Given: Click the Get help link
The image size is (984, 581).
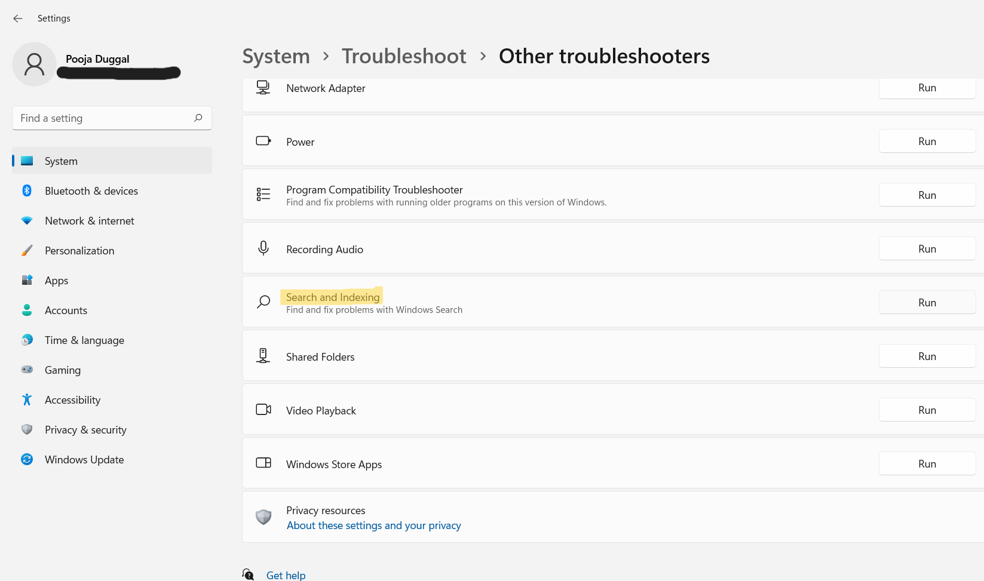Looking at the screenshot, I should pos(286,575).
